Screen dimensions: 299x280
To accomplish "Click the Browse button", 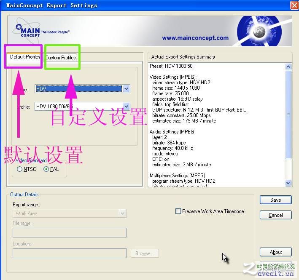I will 145,253.
